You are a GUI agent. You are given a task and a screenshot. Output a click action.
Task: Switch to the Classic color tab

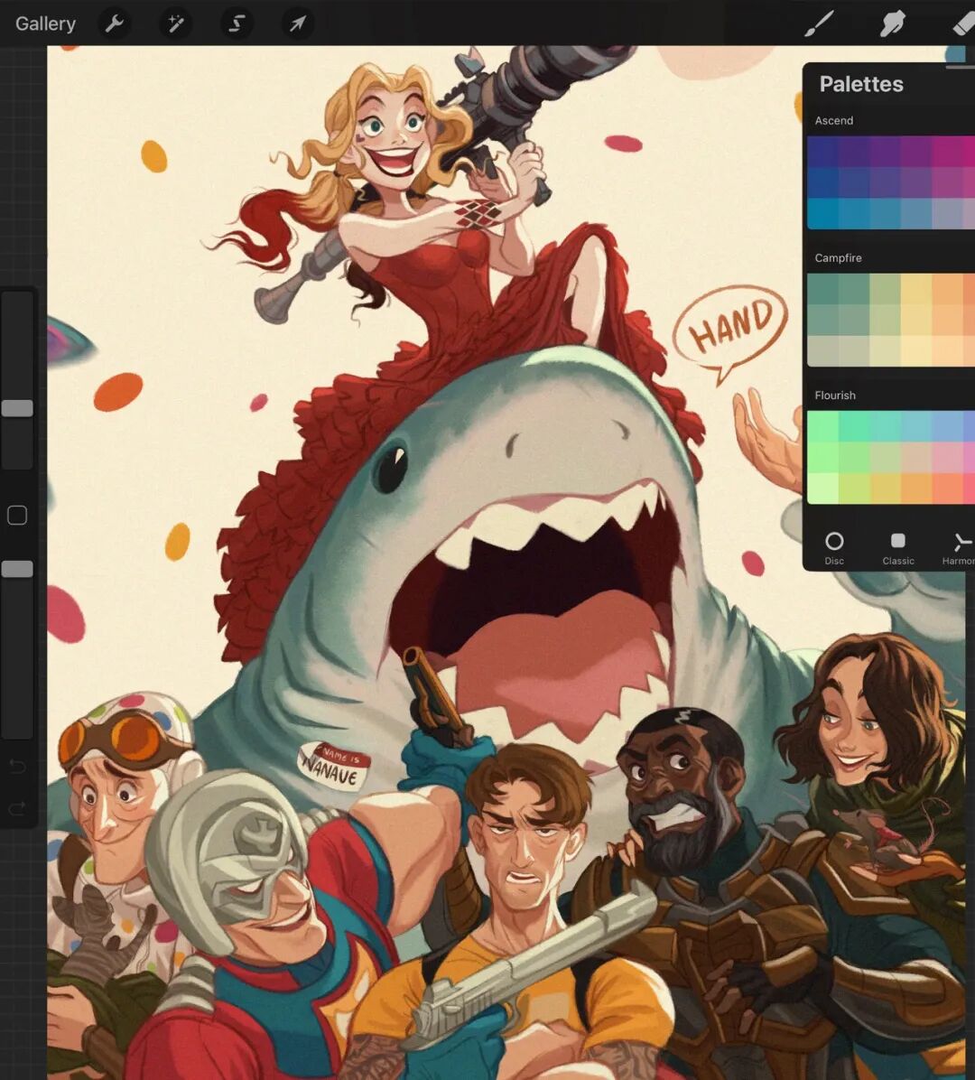point(898,548)
